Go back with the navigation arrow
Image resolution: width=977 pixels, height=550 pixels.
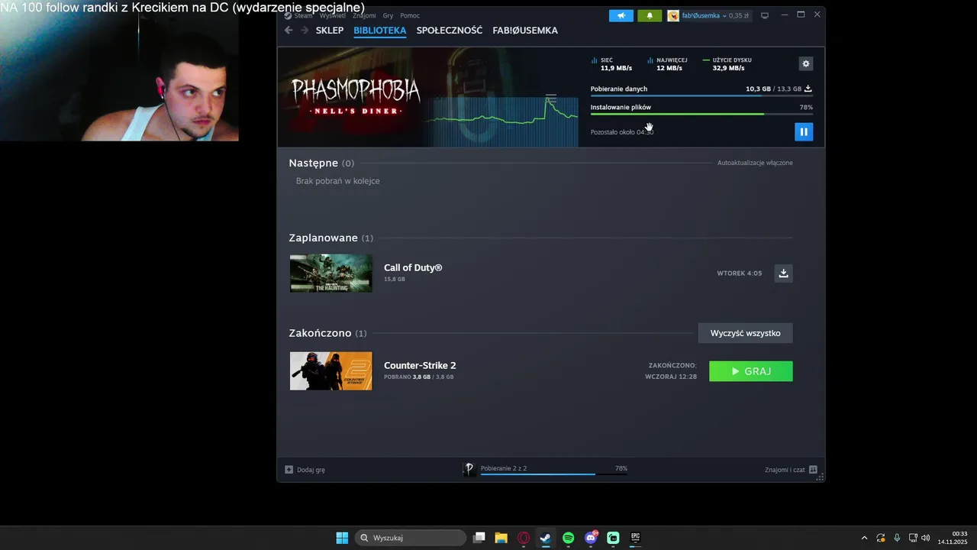click(289, 31)
